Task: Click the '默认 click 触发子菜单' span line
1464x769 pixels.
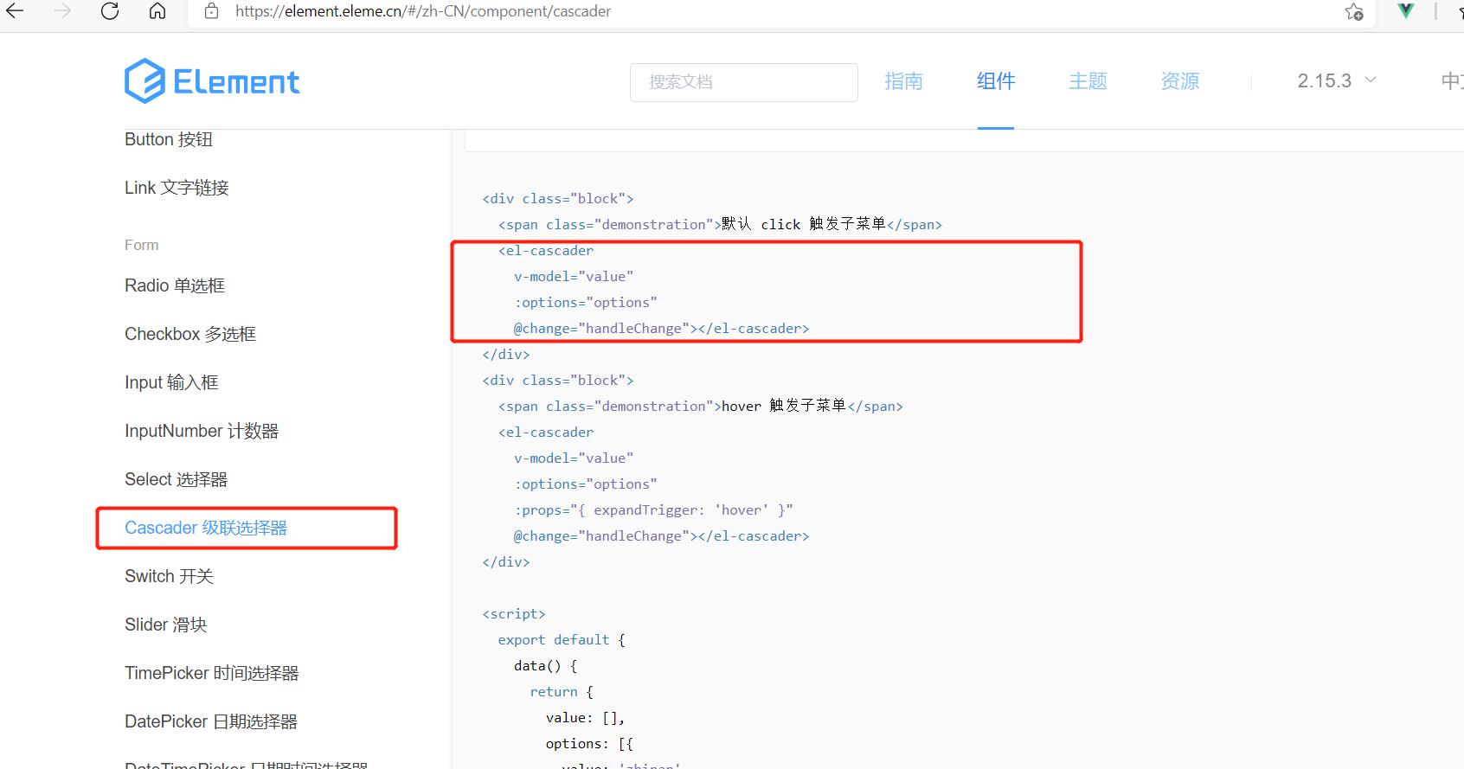Action: [x=720, y=224]
